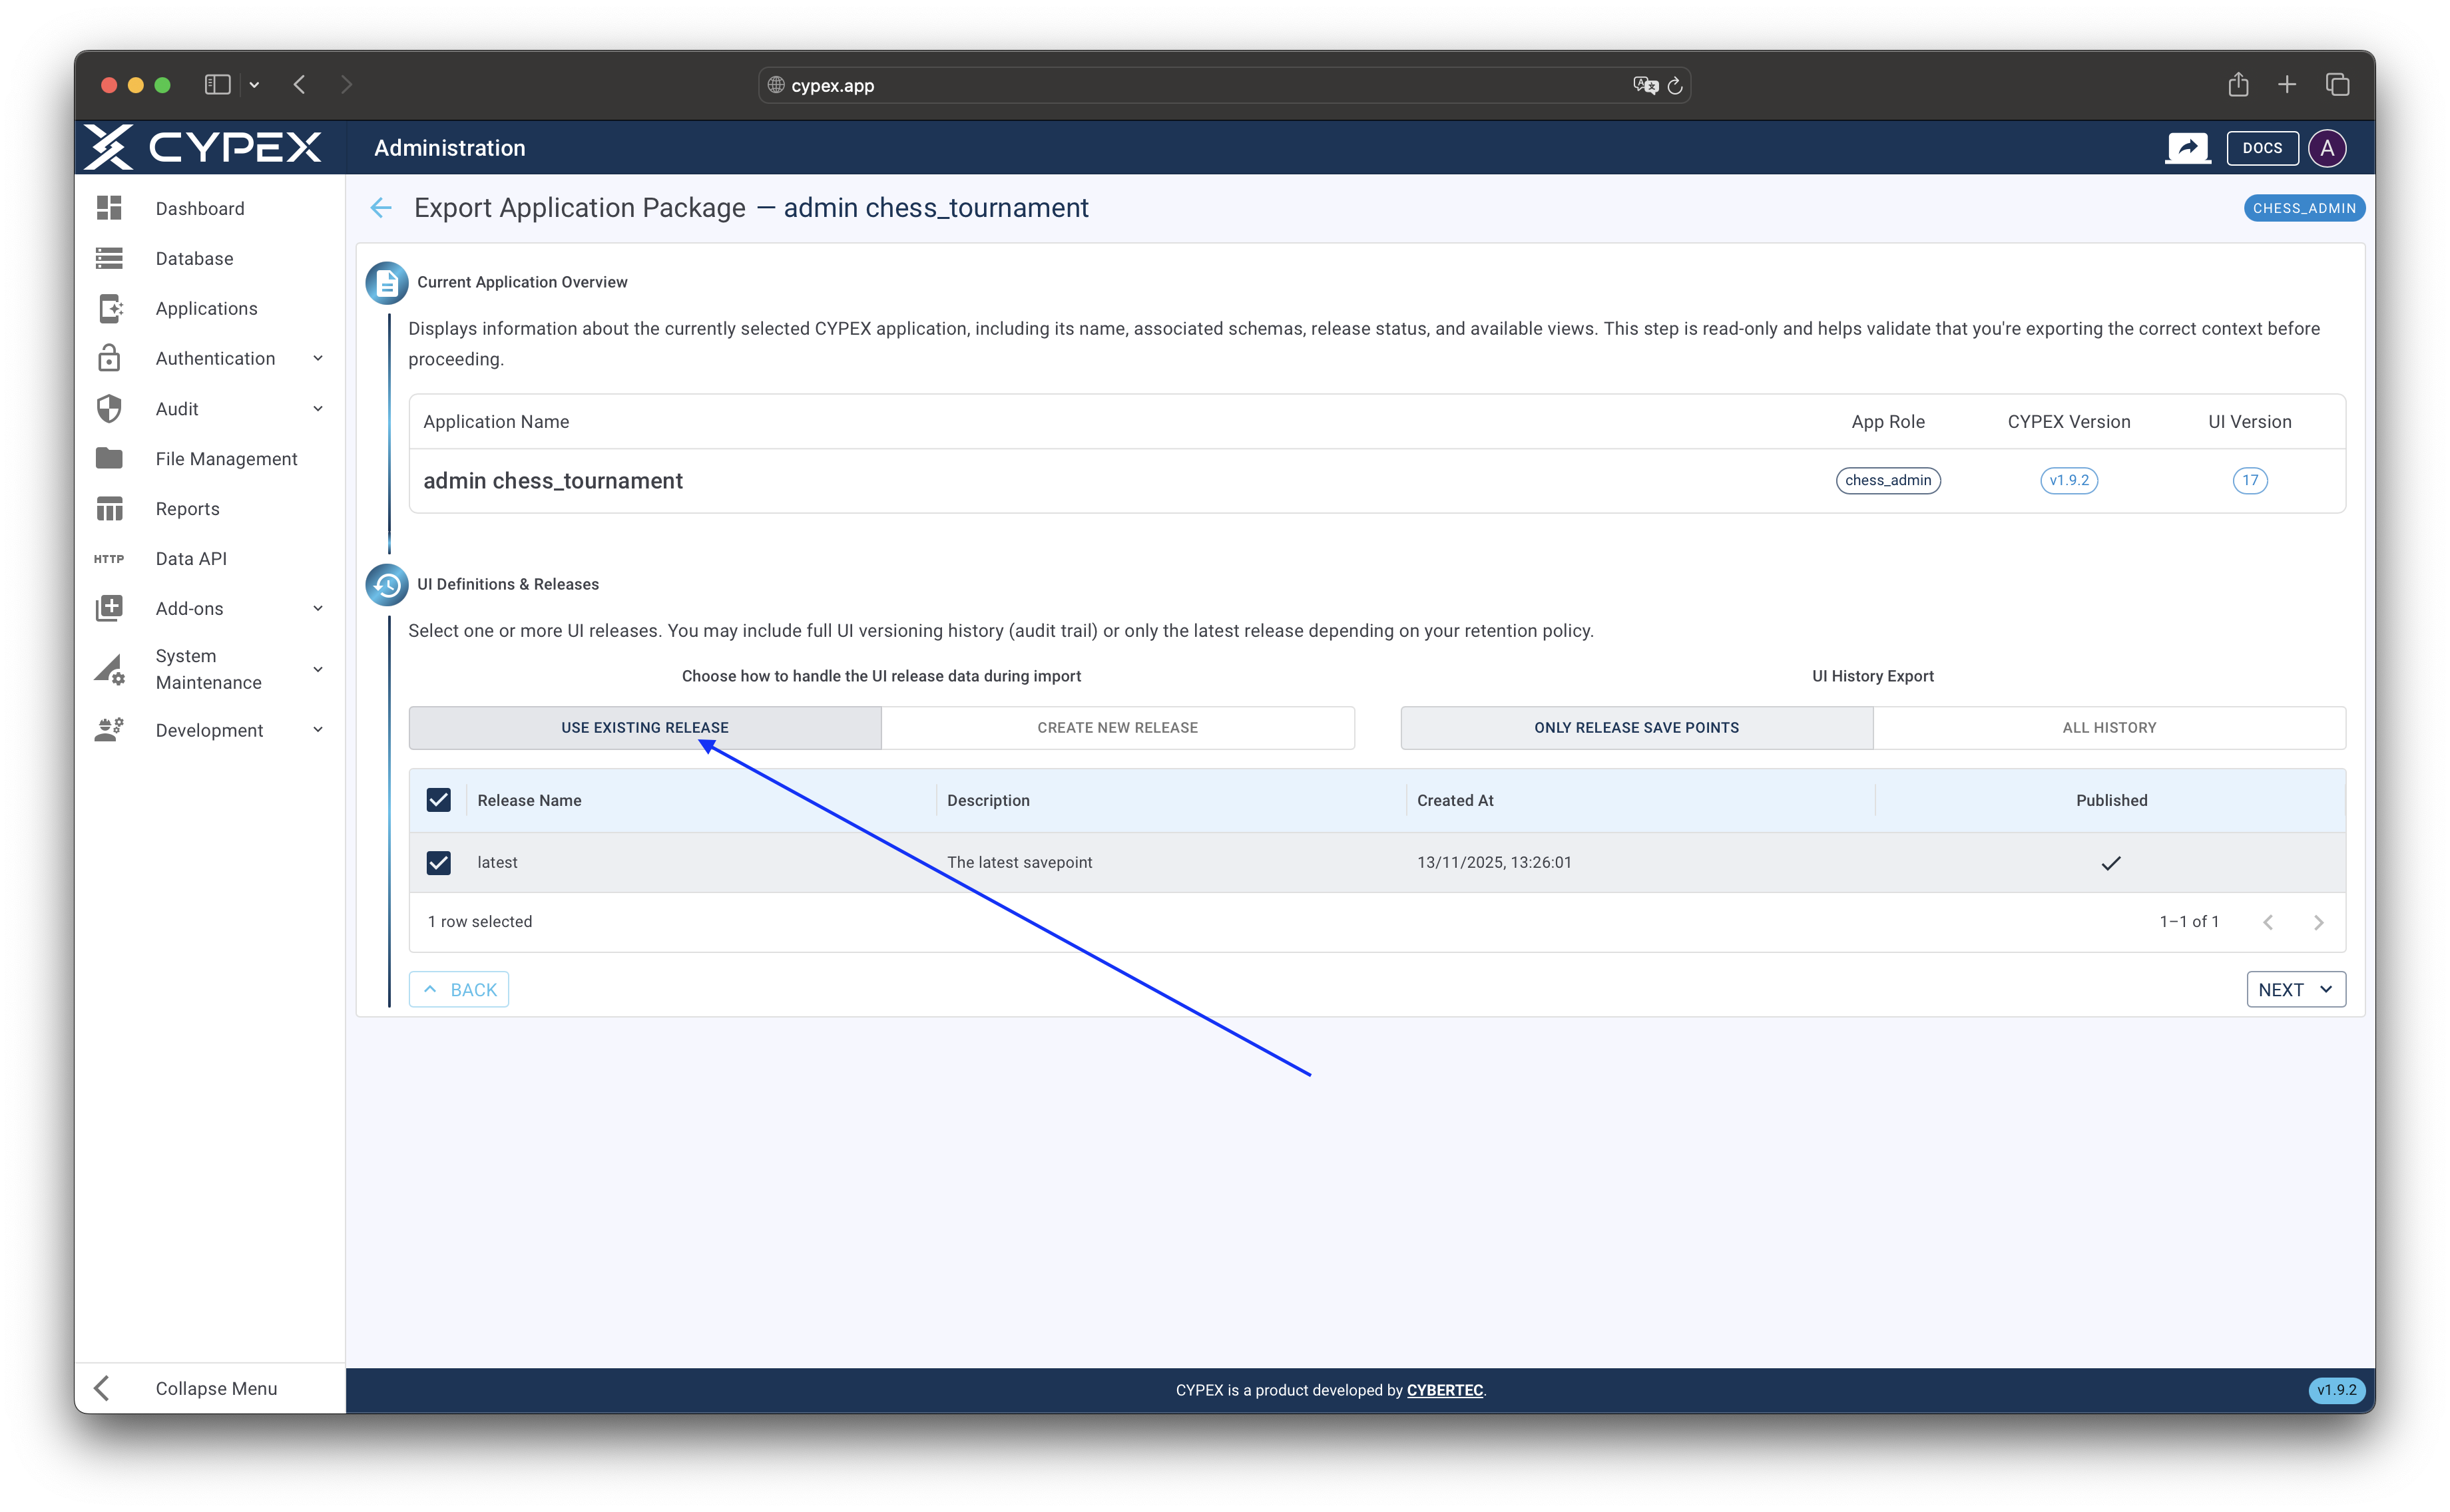Switch to CREATE NEW RELEASE mode
This screenshot has height=1512, width=2450.
1117,727
